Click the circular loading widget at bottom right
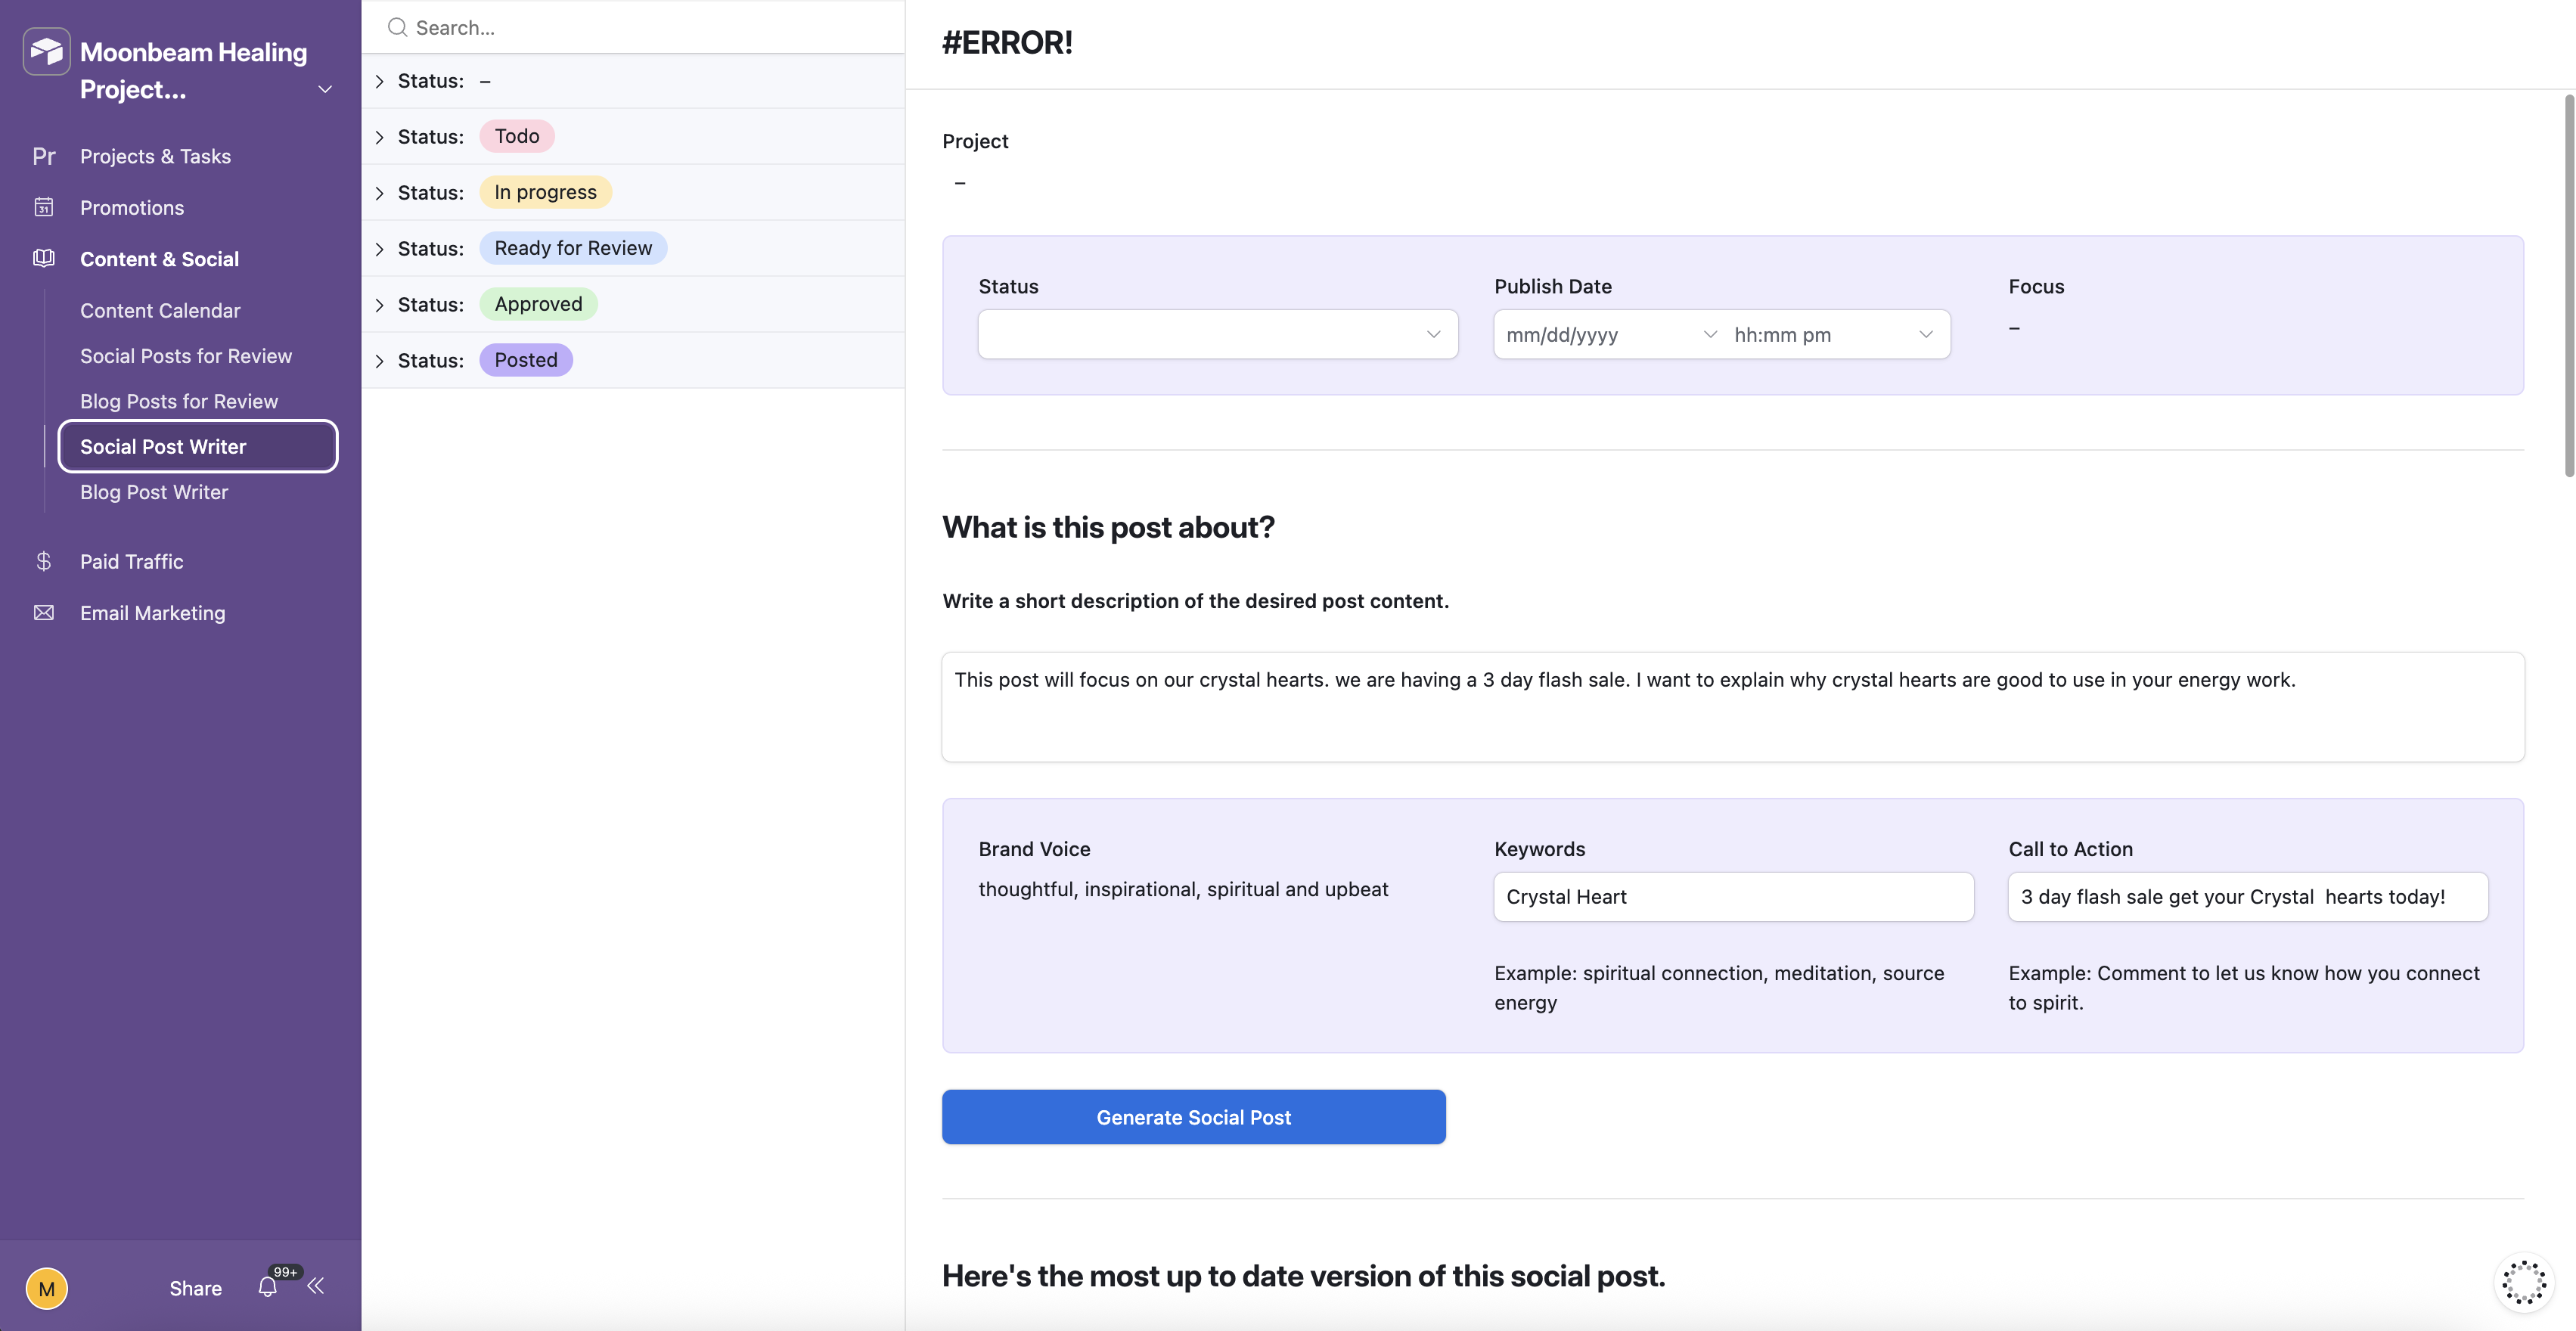This screenshot has height=1331, width=2576. (2523, 1282)
